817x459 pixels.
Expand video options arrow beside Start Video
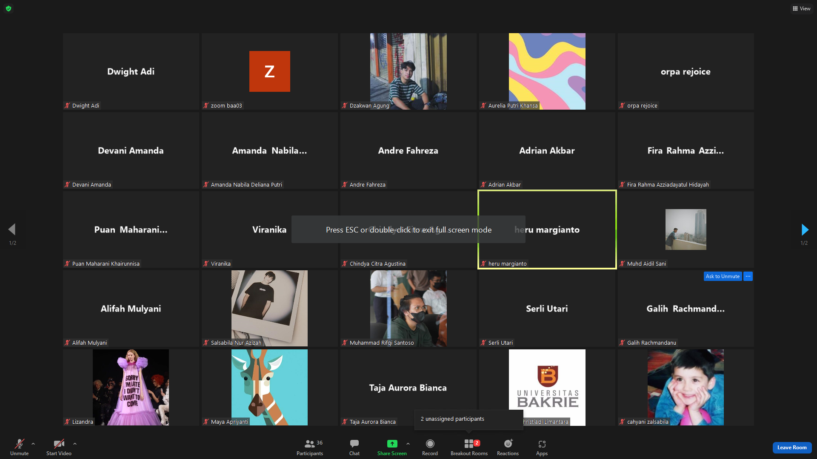[75, 444]
